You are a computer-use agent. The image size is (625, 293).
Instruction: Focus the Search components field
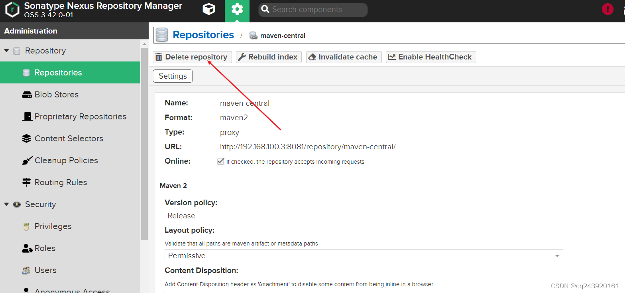pos(313,10)
